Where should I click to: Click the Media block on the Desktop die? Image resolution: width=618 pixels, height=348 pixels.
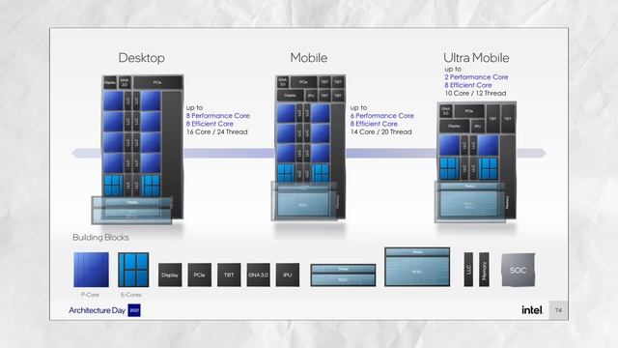click(132, 202)
